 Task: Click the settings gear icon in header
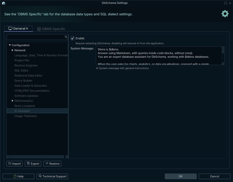pos(225,14)
